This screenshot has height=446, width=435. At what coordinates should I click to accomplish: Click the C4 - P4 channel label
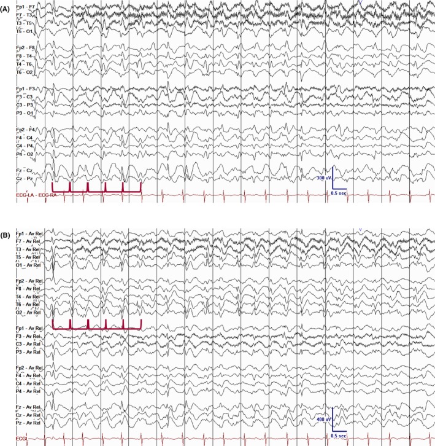(x=25, y=146)
